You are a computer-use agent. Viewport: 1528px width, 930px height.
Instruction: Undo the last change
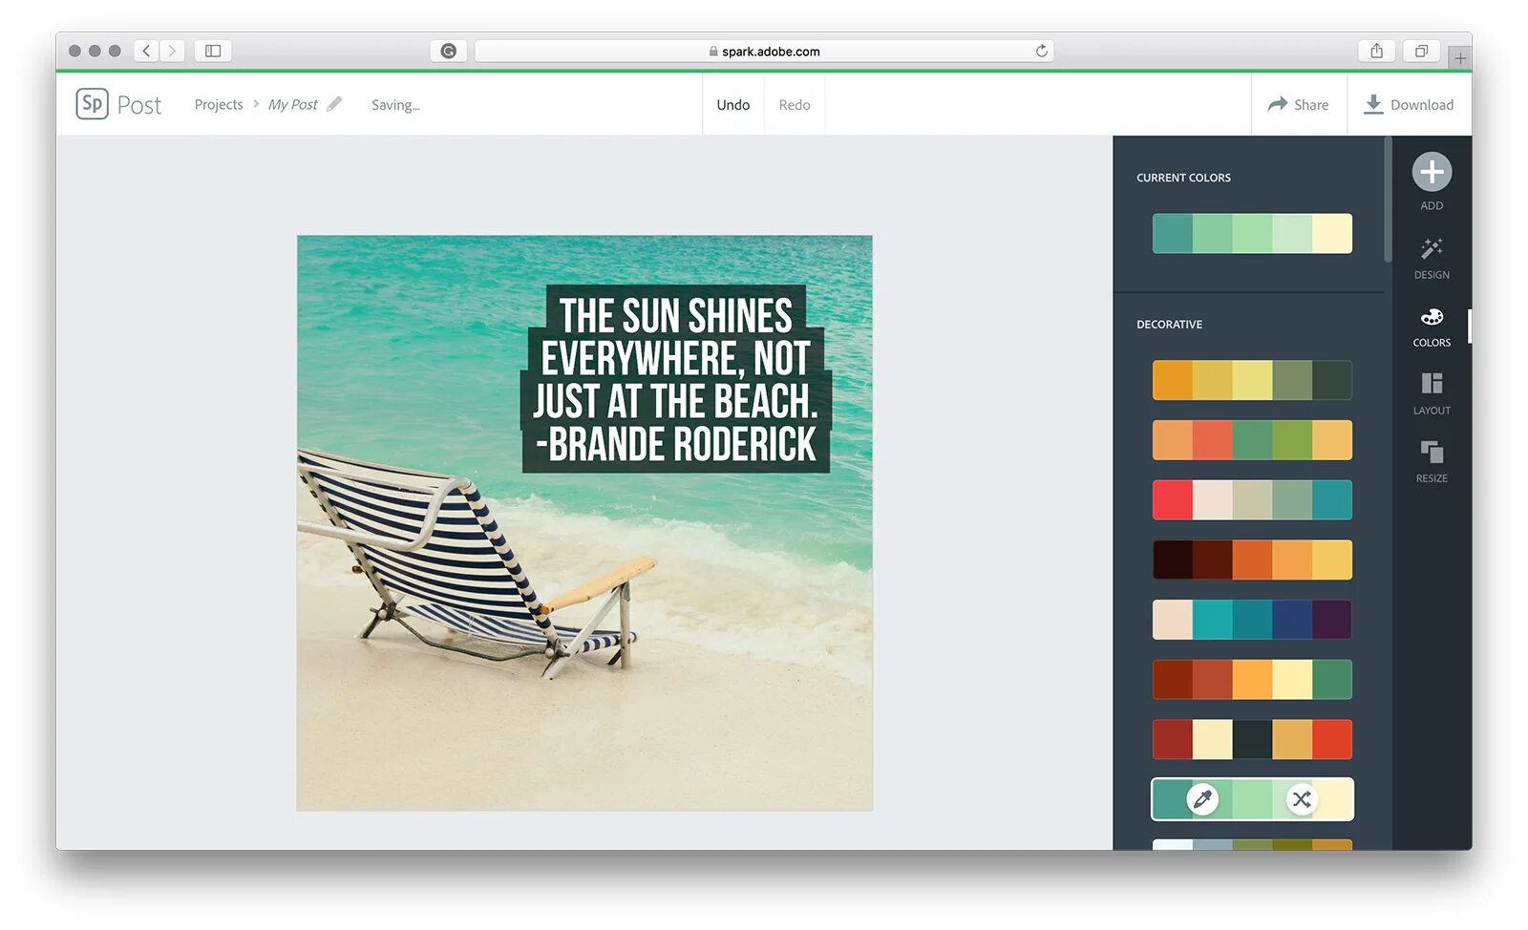[733, 105]
